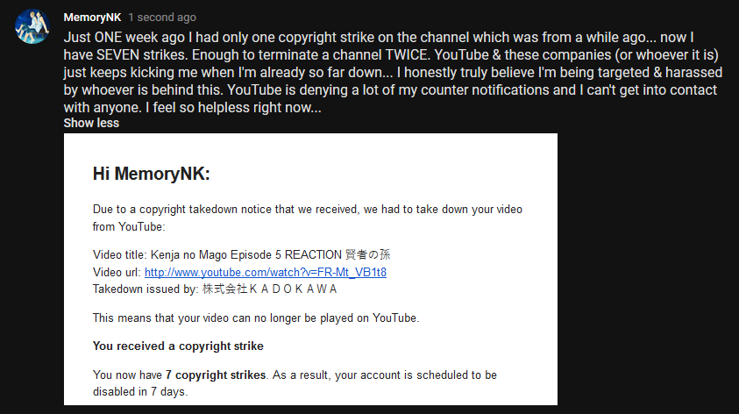Click the MemoryNK username
This screenshot has height=414, width=739.
[92, 18]
